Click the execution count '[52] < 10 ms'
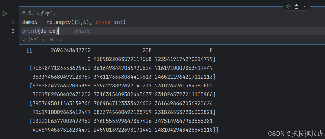The height and width of the screenshot is (139, 325). [x=45, y=40]
